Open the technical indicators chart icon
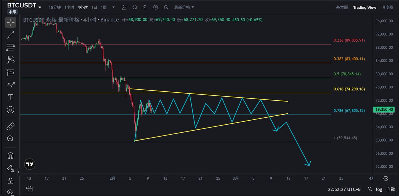This screenshot has height=196, width=399. [x=124, y=7]
